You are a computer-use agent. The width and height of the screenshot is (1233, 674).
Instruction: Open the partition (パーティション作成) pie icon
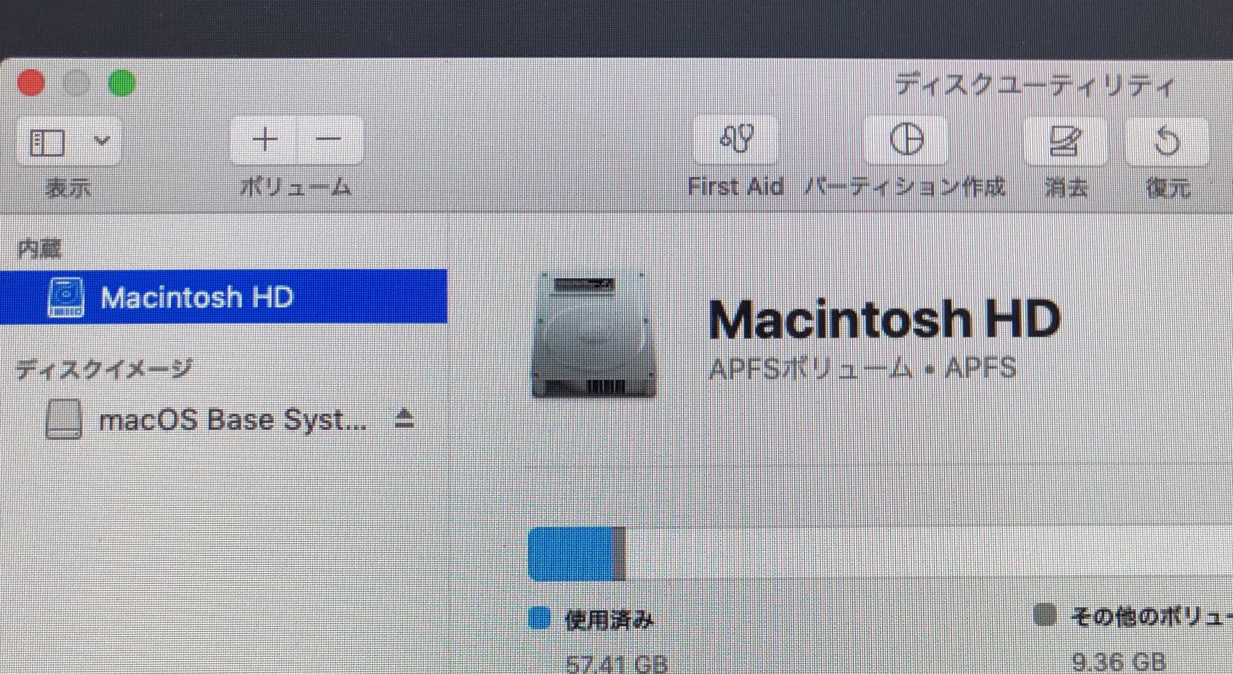(906, 139)
